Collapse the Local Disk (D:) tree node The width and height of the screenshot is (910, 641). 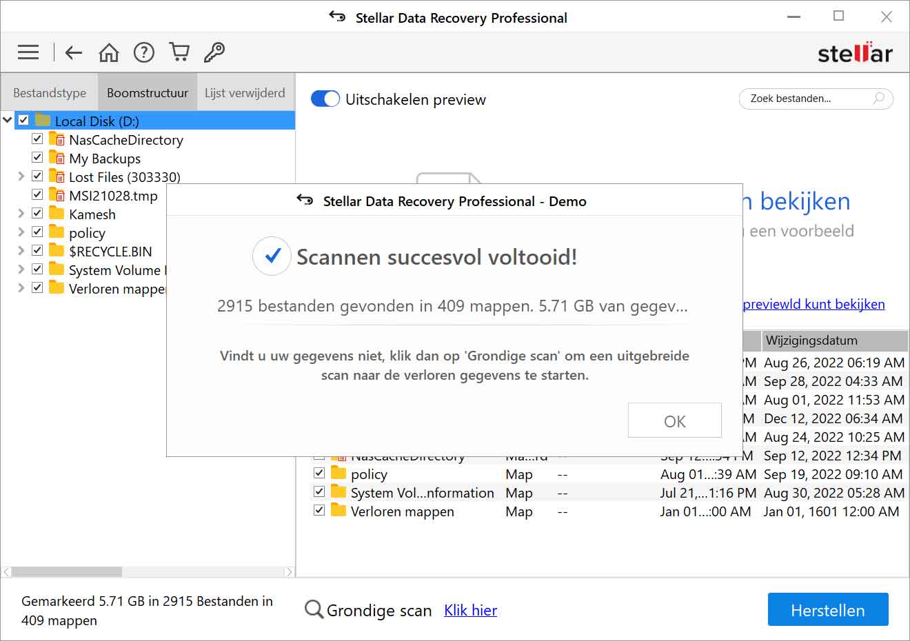tap(8, 120)
